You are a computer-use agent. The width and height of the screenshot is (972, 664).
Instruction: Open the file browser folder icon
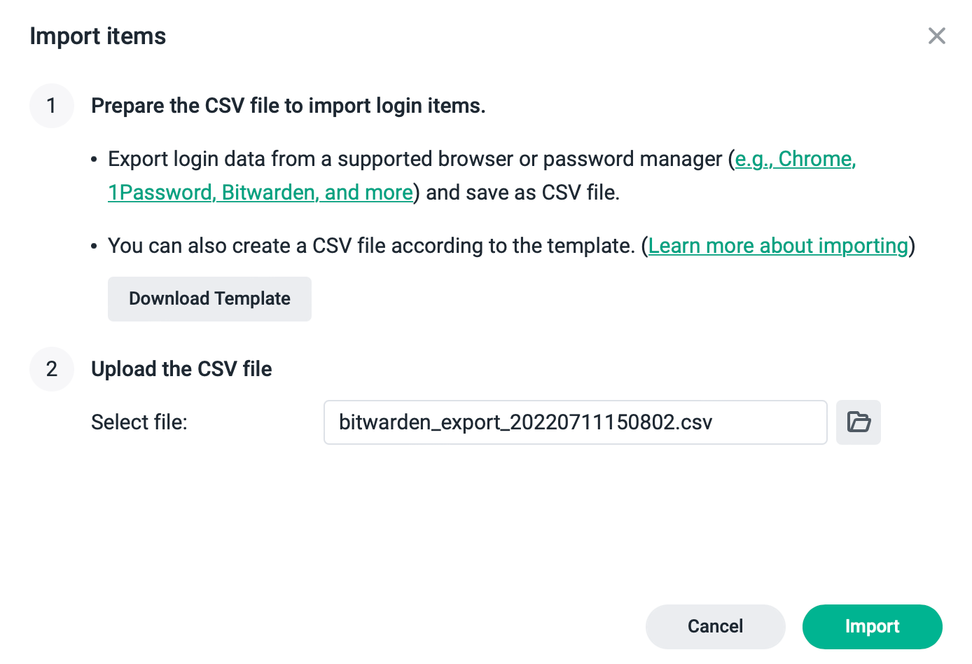coord(858,422)
